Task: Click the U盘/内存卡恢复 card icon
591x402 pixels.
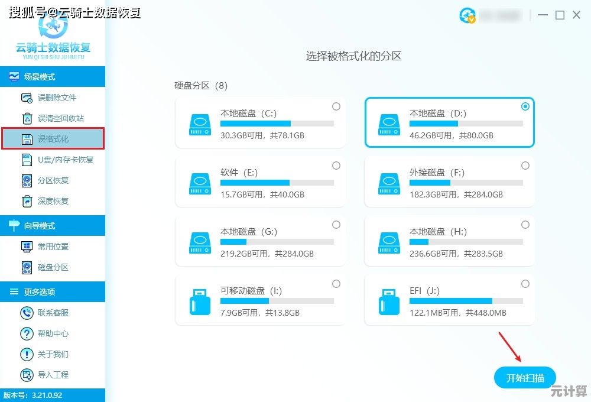Action: [x=27, y=160]
